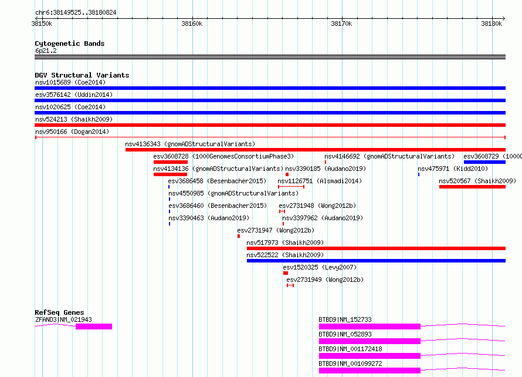
Task: Click the BTBD9|NM_052893 gene label
Action: pyautogui.click(x=345, y=334)
